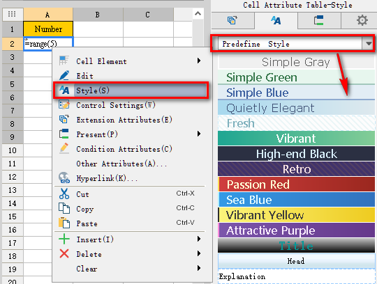Select row 1 header
The image size is (377, 284).
(13, 29)
